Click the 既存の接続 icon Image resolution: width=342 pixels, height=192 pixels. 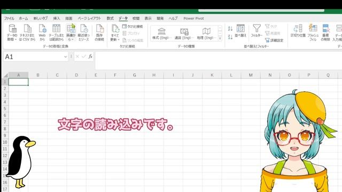(x=99, y=33)
